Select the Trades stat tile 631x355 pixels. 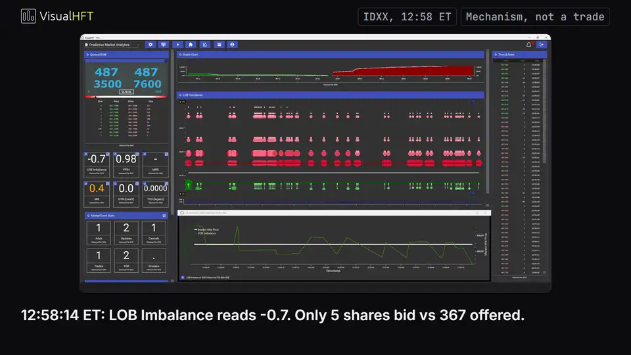(x=99, y=260)
